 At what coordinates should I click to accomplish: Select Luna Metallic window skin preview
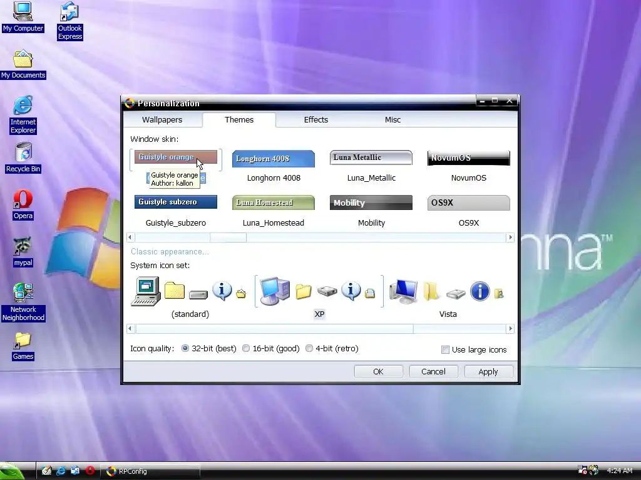[371, 157]
